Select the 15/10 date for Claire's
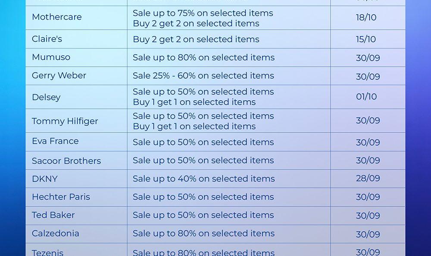Image resolution: width=431 pixels, height=256 pixels. tap(366, 39)
